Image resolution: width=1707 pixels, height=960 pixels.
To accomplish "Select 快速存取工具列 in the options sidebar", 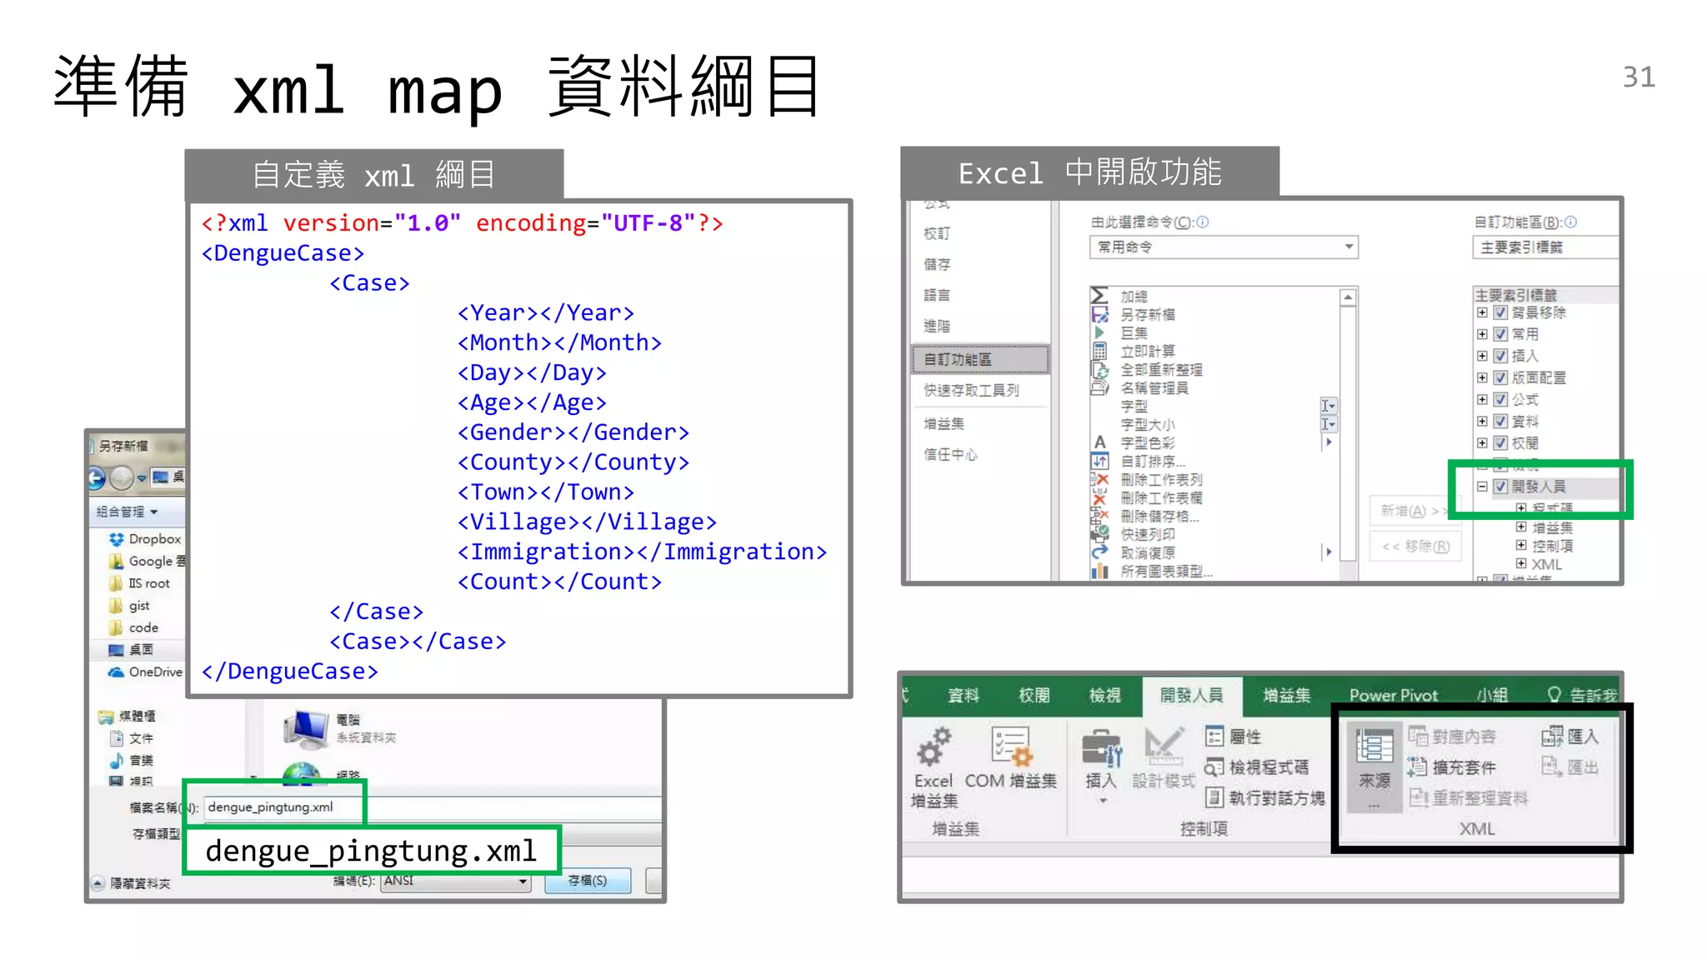I will tap(972, 390).
